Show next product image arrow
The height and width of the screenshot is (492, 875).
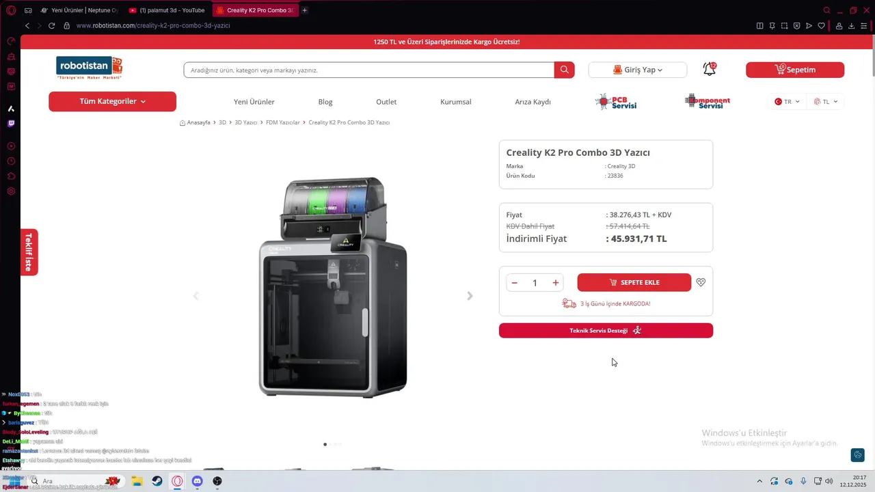(470, 296)
